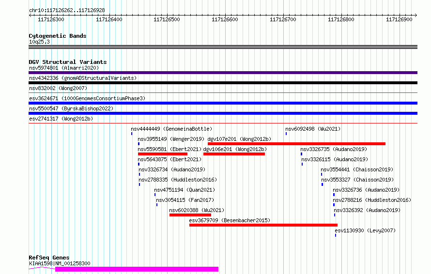The width and height of the screenshot is (431, 274).
Task: Select the red dgv107e201 variant bar
Action: point(296,144)
